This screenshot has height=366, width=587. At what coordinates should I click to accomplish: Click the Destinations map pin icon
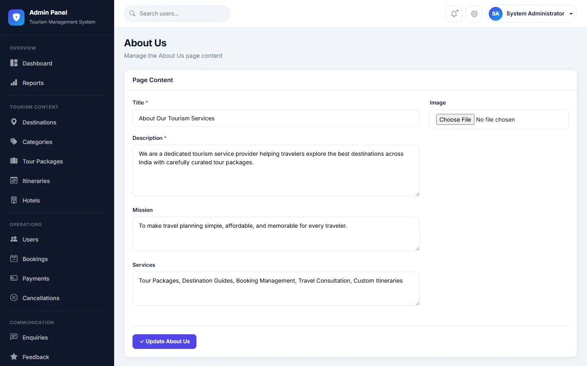tap(14, 122)
